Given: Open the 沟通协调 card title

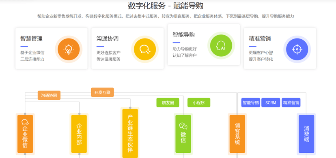Looking at the screenshot, I should click(108, 39).
